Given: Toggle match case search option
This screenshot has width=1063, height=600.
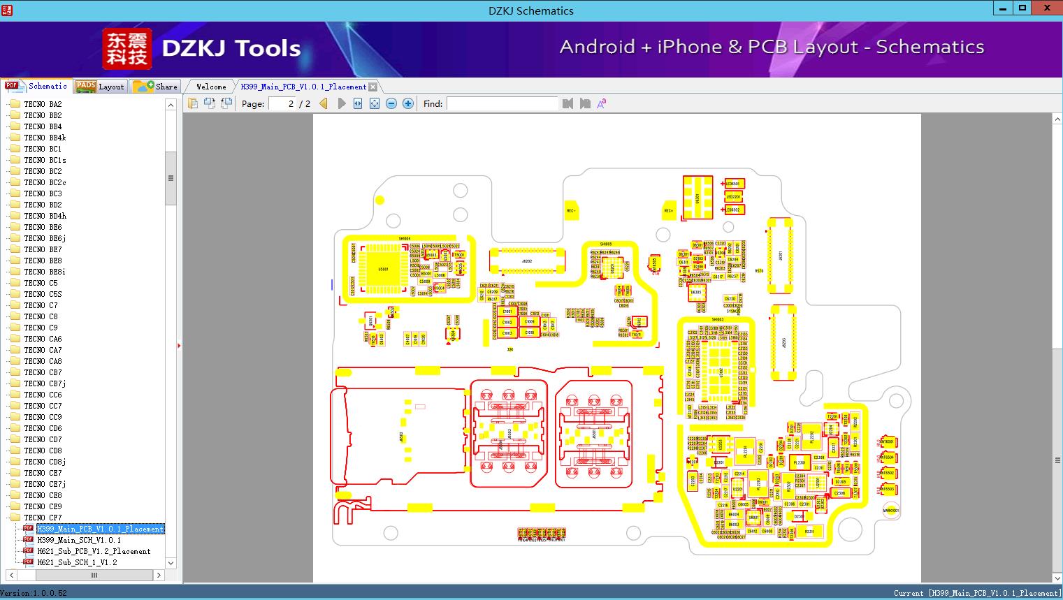Looking at the screenshot, I should click(x=601, y=103).
